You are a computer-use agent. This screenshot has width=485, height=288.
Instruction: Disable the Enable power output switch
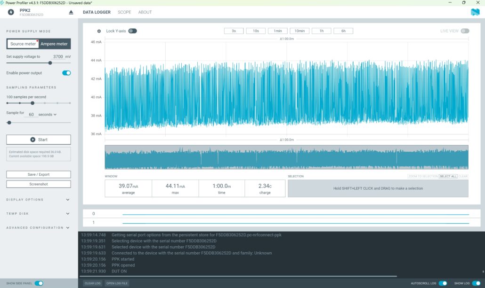tap(66, 73)
